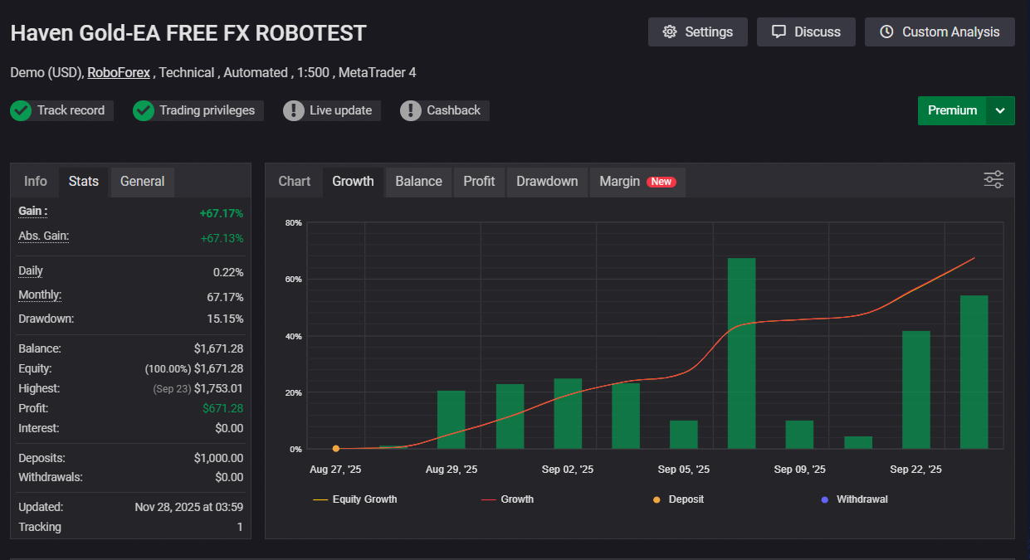Click the Cashback warning icon
Viewport: 1030px width, 560px height.
coord(411,110)
